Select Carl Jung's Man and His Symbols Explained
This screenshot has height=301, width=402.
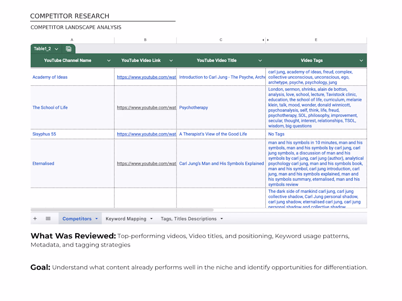(x=221, y=163)
